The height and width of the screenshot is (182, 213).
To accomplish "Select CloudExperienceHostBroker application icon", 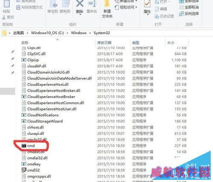I will tap(24, 97).
